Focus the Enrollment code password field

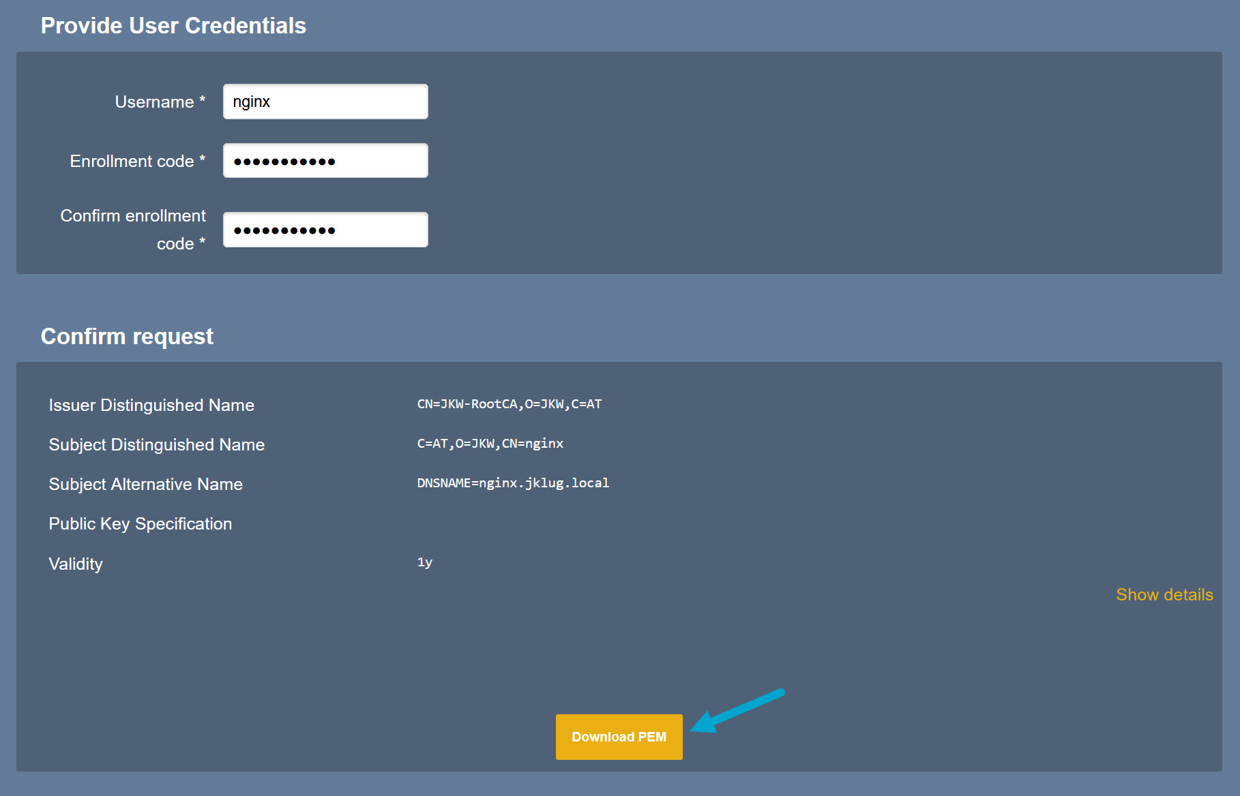(325, 161)
